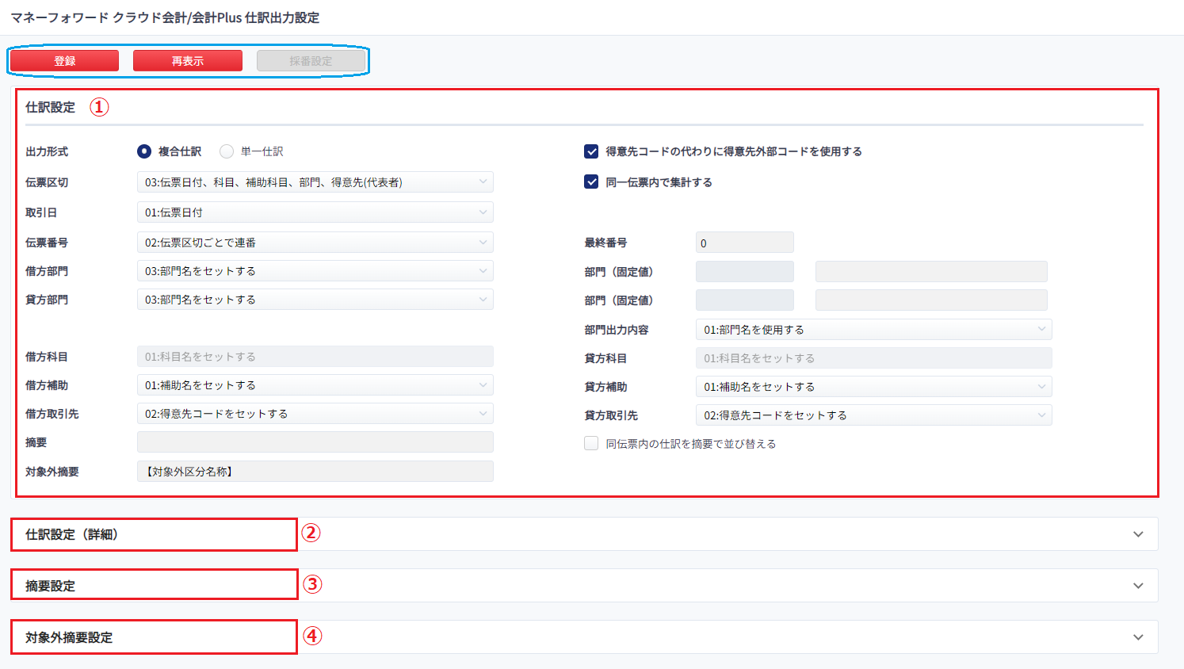This screenshot has width=1184, height=669.
Task: Toggle 同一伝票内で集計する checkbox
Action: 591,182
